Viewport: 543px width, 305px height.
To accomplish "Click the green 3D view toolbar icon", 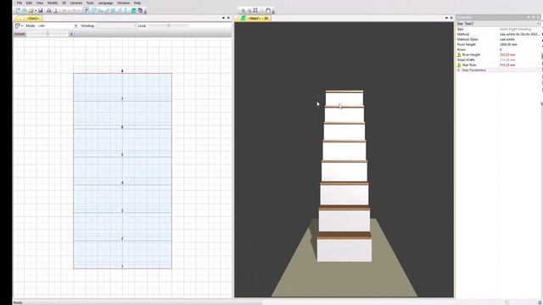I will 134,11.
